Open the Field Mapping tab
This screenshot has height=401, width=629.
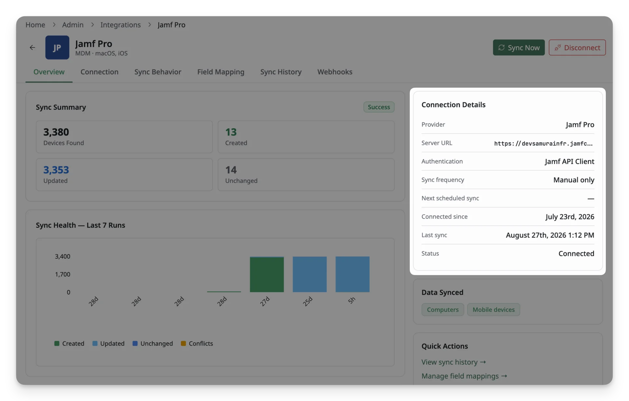(x=220, y=72)
